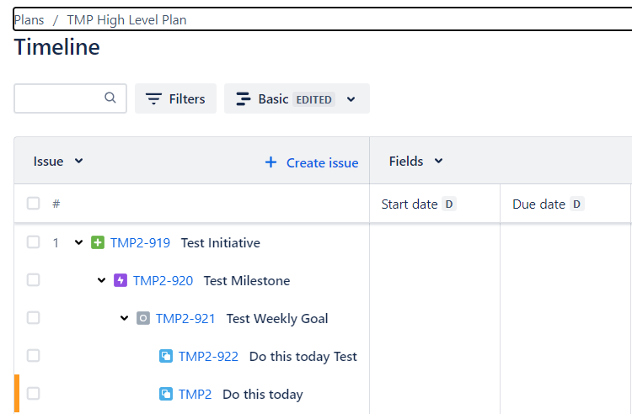Click the blue subtask icon for Do this today
The width and height of the screenshot is (632, 414).
click(166, 394)
